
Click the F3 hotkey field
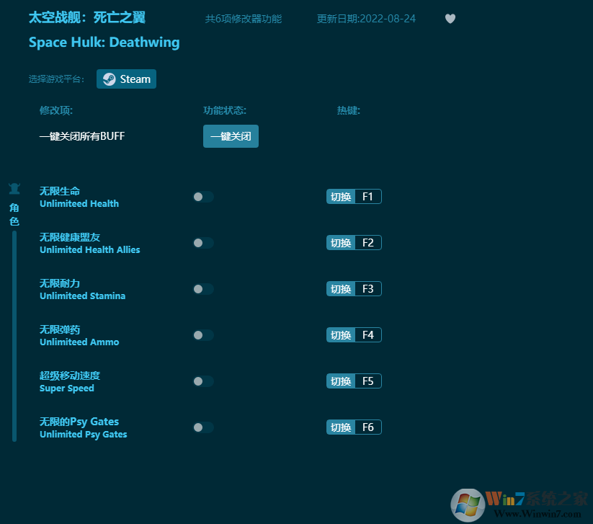[x=368, y=289]
